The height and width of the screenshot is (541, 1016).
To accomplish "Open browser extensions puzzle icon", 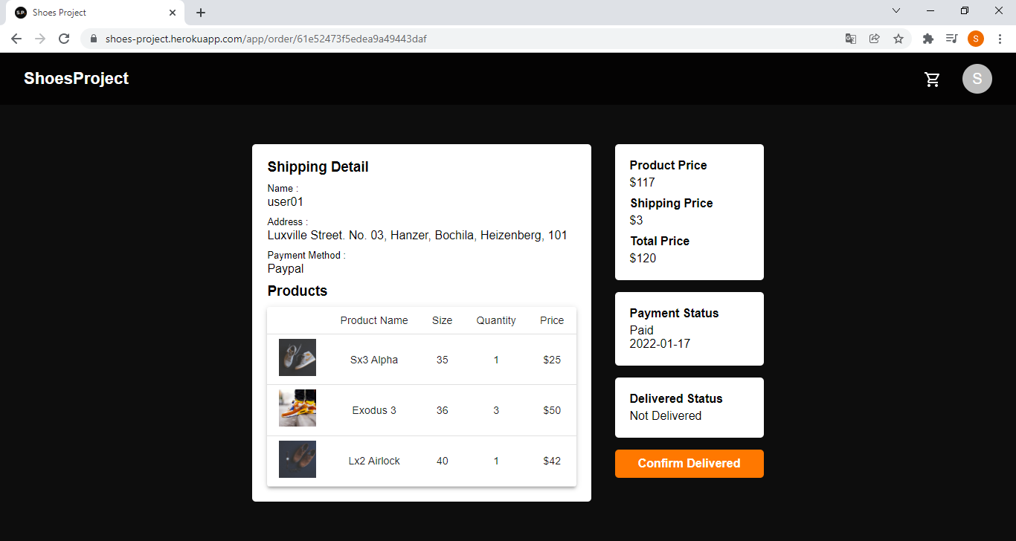I will (927, 38).
